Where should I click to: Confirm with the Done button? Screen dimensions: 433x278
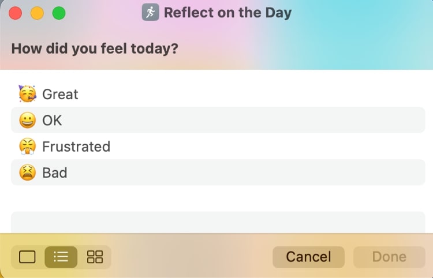pos(389,257)
